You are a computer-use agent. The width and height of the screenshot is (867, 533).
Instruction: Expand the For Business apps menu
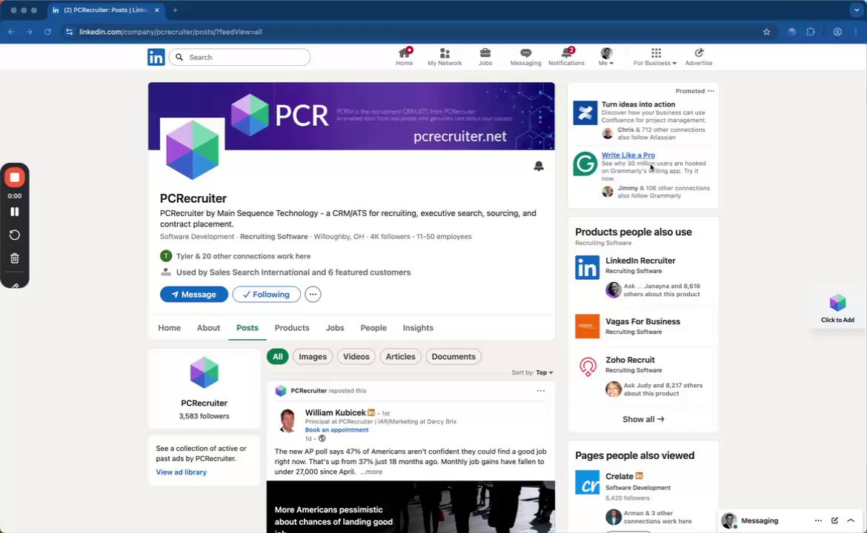tap(655, 57)
